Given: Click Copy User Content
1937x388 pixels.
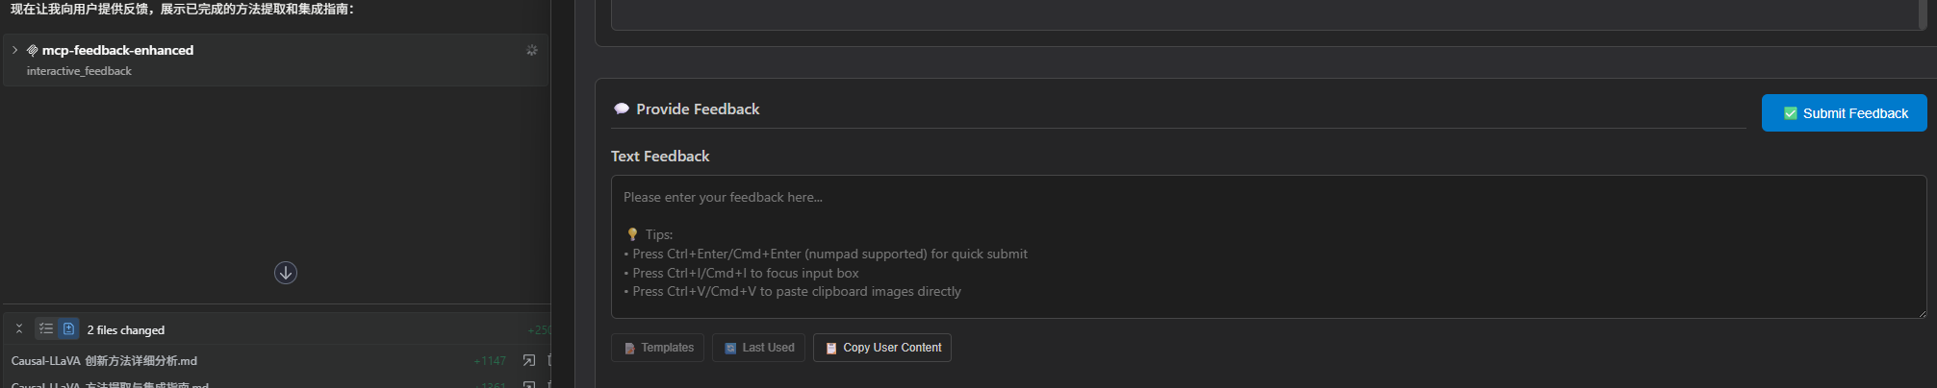Looking at the screenshot, I should coord(882,348).
